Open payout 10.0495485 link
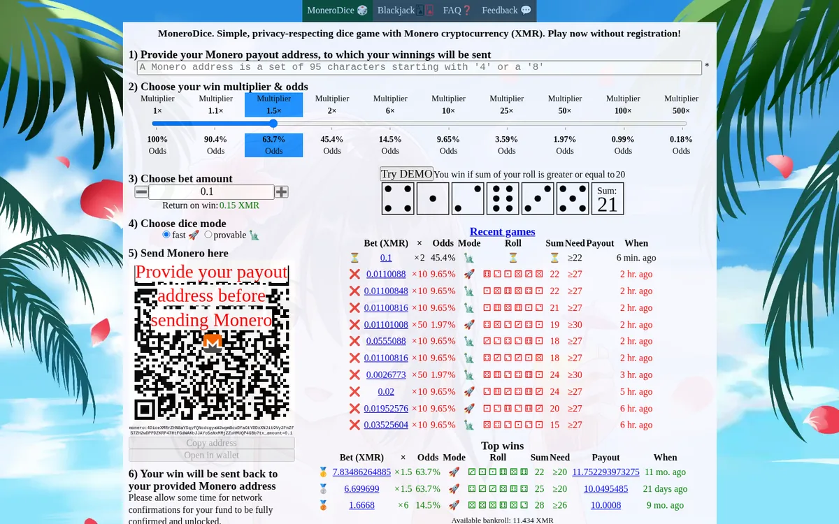Image resolution: width=839 pixels, height=524 pixels. pyautogui.click(x=605, y=489)
